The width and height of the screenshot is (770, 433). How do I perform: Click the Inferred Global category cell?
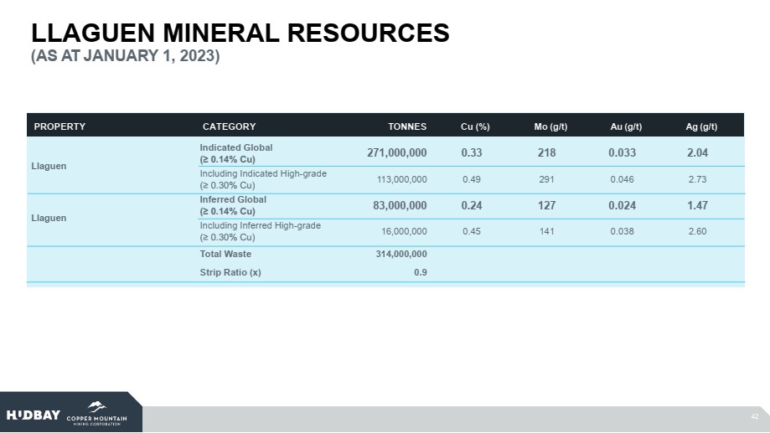(233, 205)
